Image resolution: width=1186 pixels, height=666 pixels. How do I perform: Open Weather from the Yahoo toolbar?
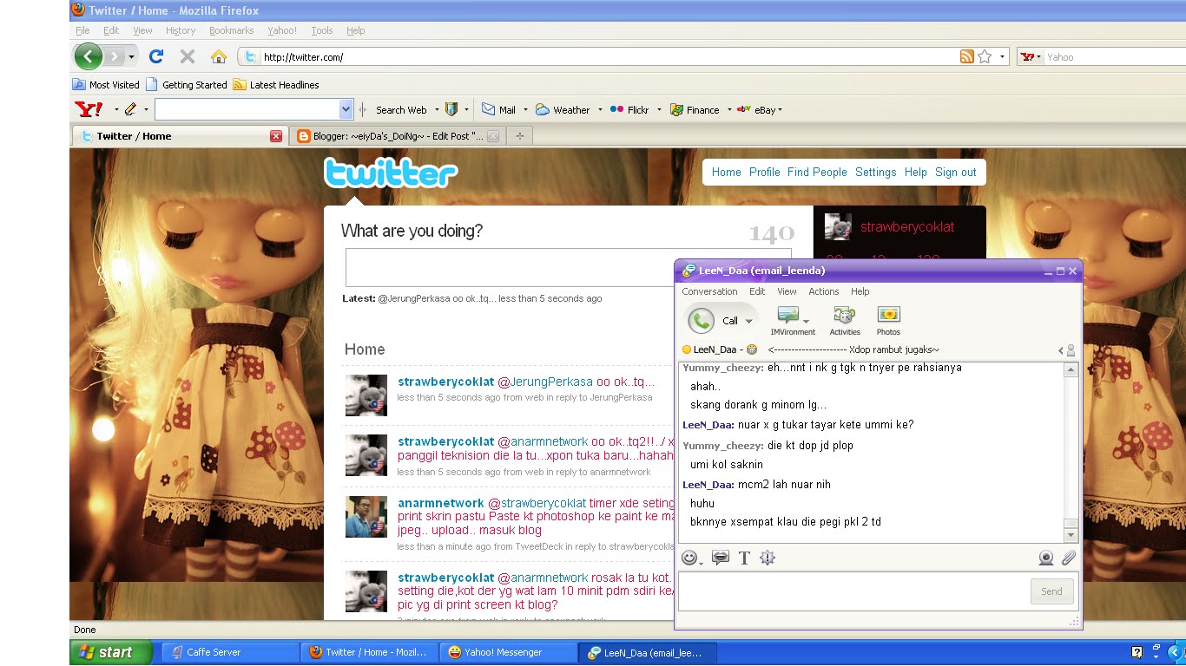(x=563, y=110)
